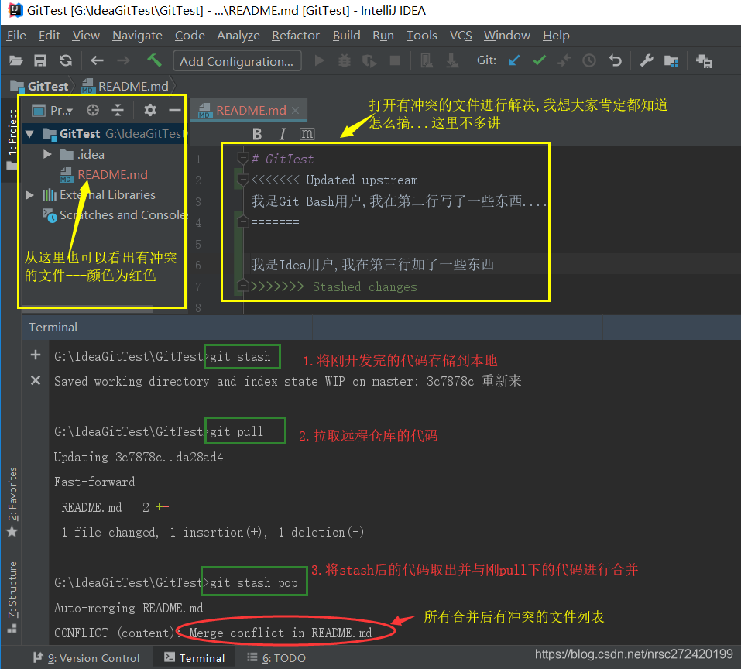
Task: Open the Project view dropdown
Action: coord(61,111)
